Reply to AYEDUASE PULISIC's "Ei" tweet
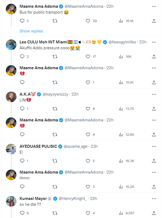This screenshot has height=218, width=165. 22,161
